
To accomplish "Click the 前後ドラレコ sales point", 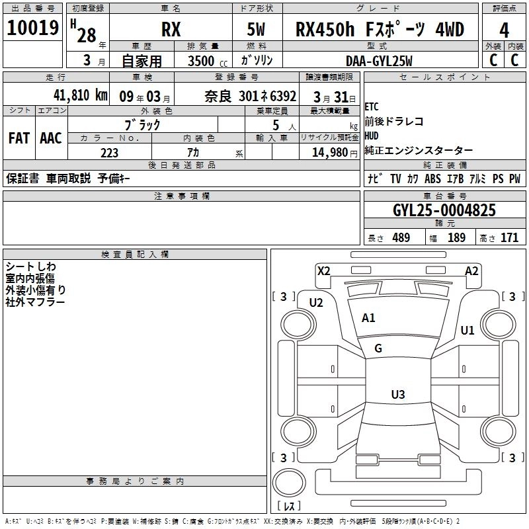I will click(x=394, y=122).
